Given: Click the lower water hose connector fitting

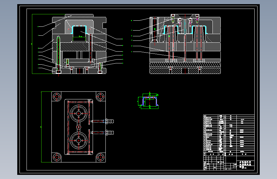Looking at the screenshot, I should click(110, 132).
